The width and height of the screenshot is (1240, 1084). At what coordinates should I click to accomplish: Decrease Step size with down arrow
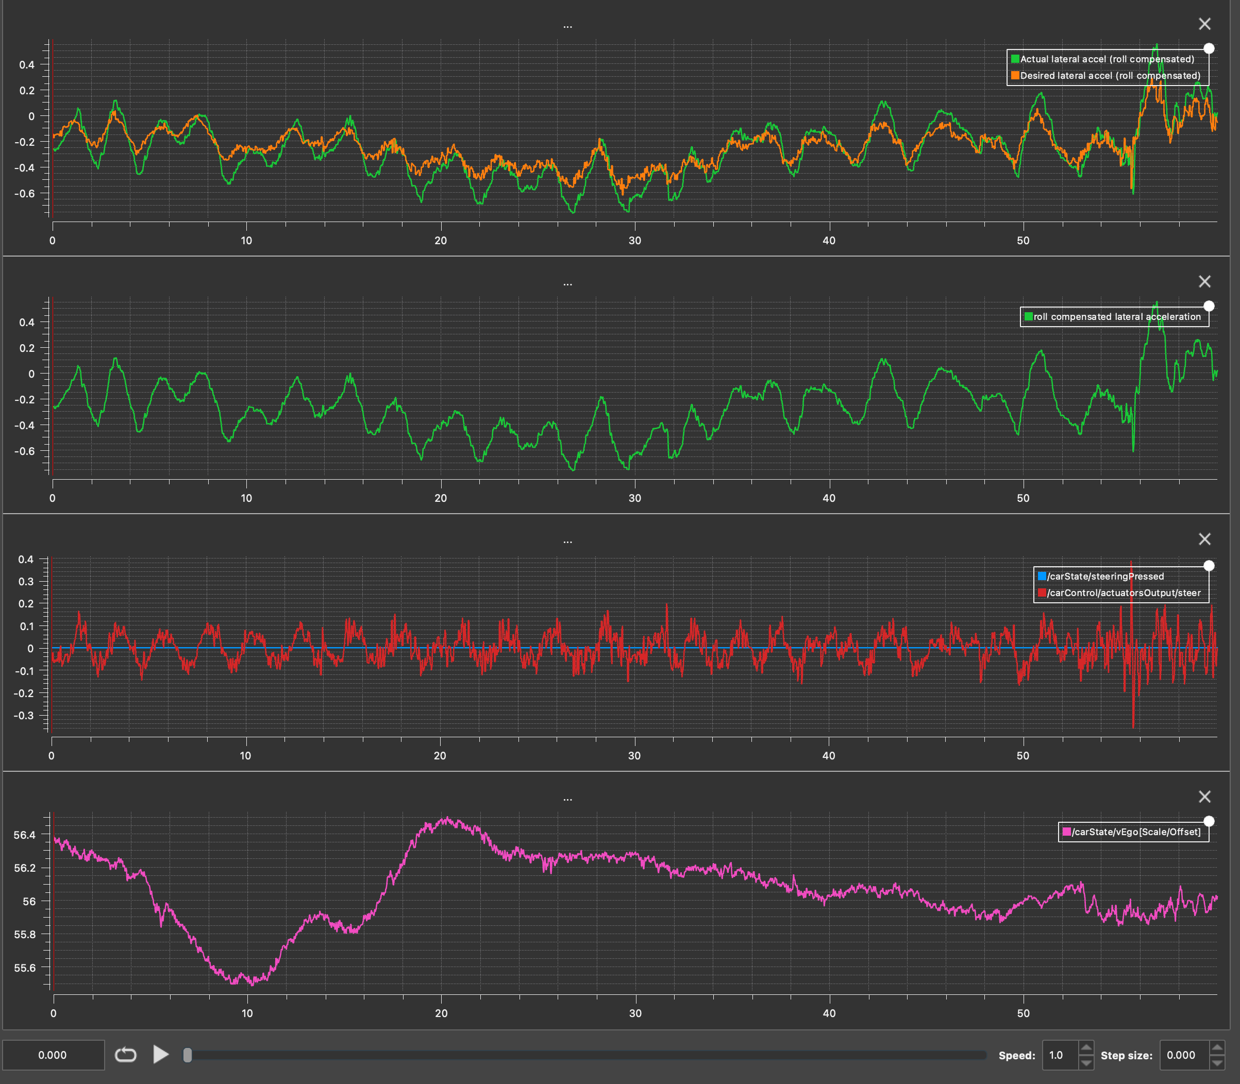tap(1217, 1062)
